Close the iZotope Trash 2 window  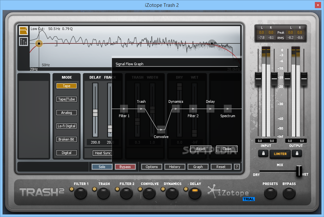pos(318,5)
